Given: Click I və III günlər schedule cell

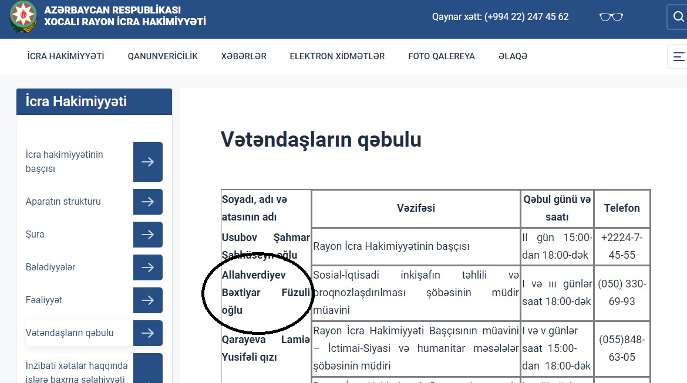Looking at the screenshot, I should click(x=557, y=293).
